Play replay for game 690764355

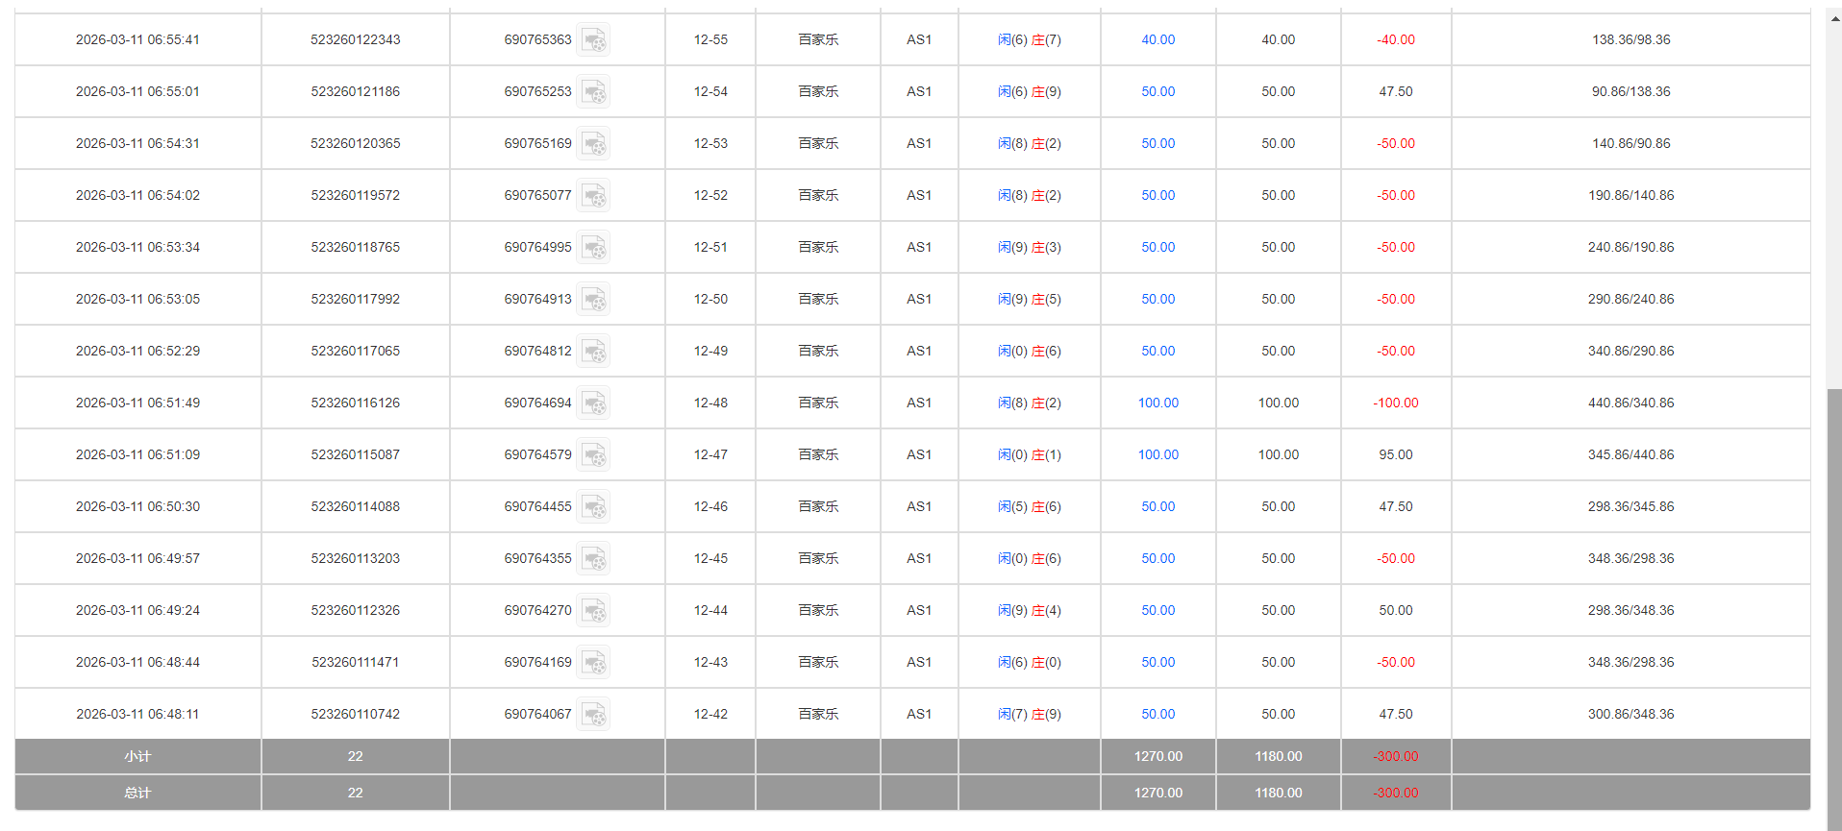[593, 559]
